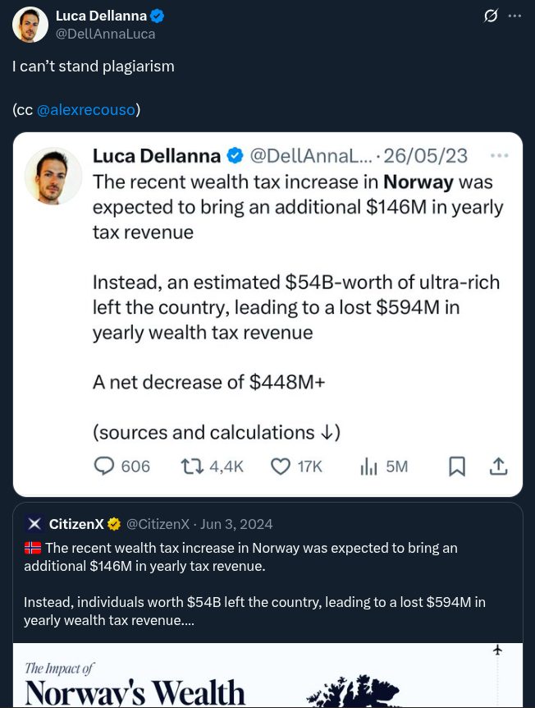
Task: Click the views chart icon showing 5M
Action: (x=368, y=466)
